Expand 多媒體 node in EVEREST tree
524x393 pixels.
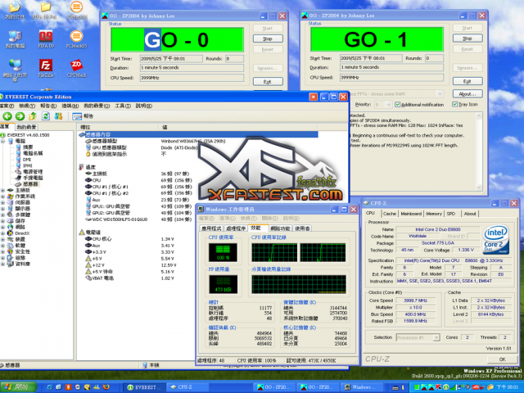coord(3,215)
